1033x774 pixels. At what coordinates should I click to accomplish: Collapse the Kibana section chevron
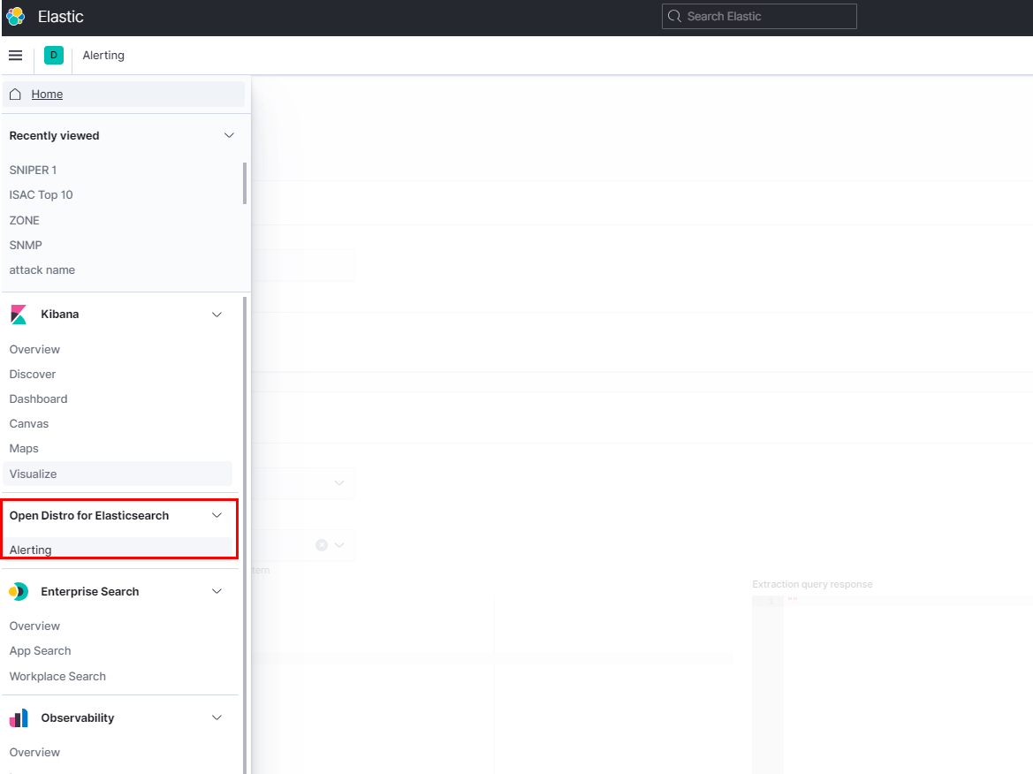(216, 315)
